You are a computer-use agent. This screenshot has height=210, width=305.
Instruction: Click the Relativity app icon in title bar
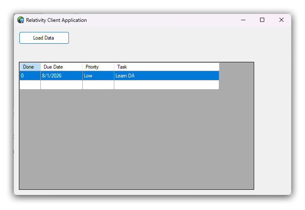pos(21,20)
